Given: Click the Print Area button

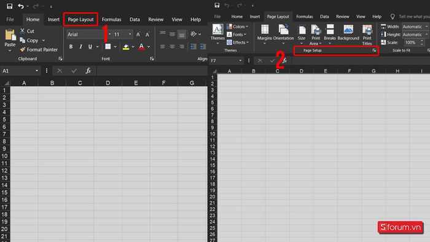Looking at the screenshot, I should pyautogui.click(x=316, y=34).
